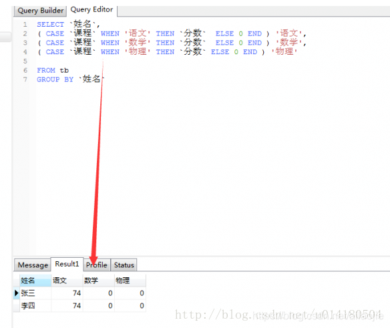Switch to the Result1 tab
This screenshot has height=328, width=390.
[x=67, y=264]
